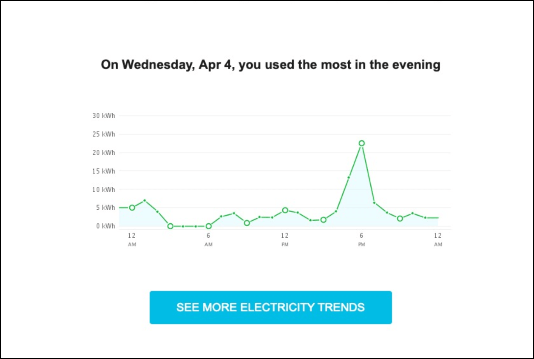Select the circled data point at noon
The image size is (534, 359).
[285, 210]
